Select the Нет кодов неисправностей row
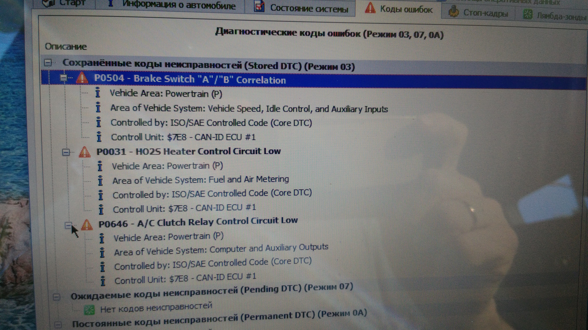588x330 pixels. [156, 307]
